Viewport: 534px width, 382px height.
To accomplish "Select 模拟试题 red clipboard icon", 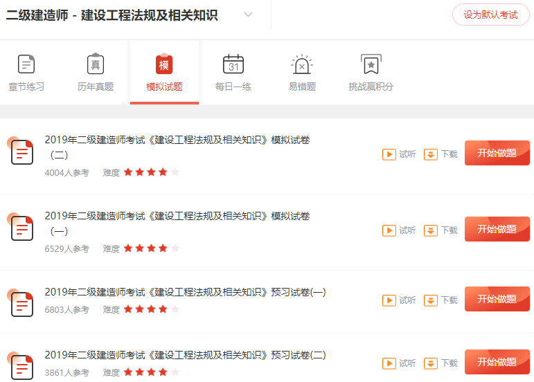I will [164, 64].
